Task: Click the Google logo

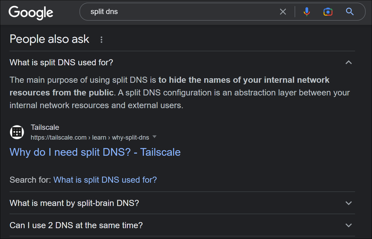Action: [x=31, y=12]
